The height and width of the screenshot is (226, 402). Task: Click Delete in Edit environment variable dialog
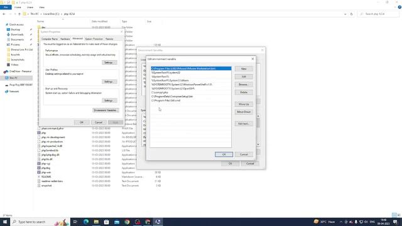pyautogui.click(x=244, y=92)
